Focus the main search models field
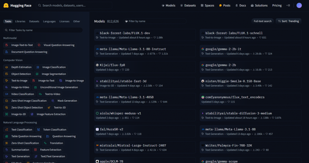The width and height of the screenshot is (309, 163). (74, 5)
